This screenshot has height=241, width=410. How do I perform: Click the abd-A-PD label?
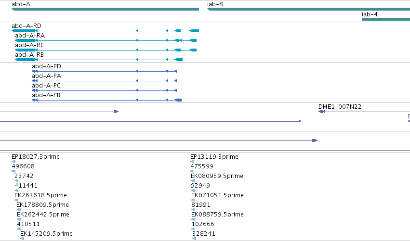point(47,66)
